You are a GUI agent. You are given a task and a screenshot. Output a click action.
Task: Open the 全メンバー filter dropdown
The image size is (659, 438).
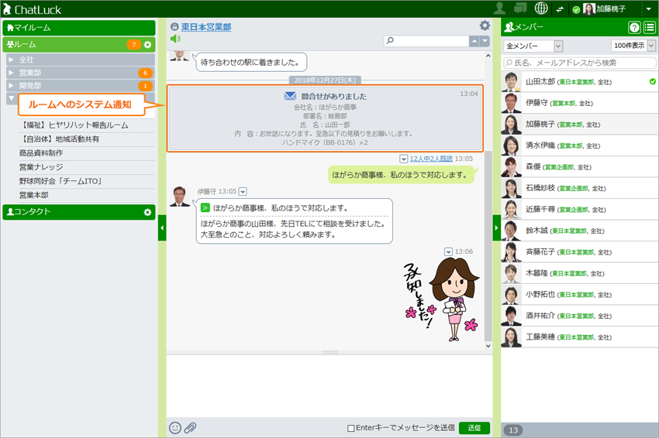(533, 46)
